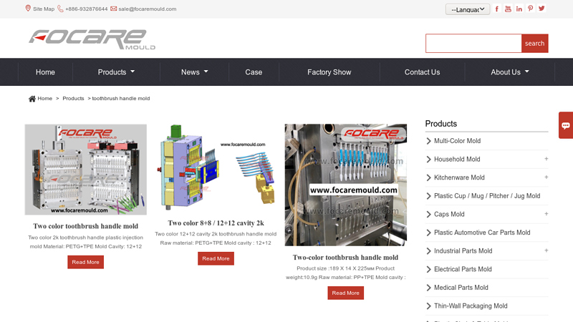The height and width of the screenshot is (322, 573).
Task: Click title 'Two-color toothbrush handle mold'
Action: [346, 258]
